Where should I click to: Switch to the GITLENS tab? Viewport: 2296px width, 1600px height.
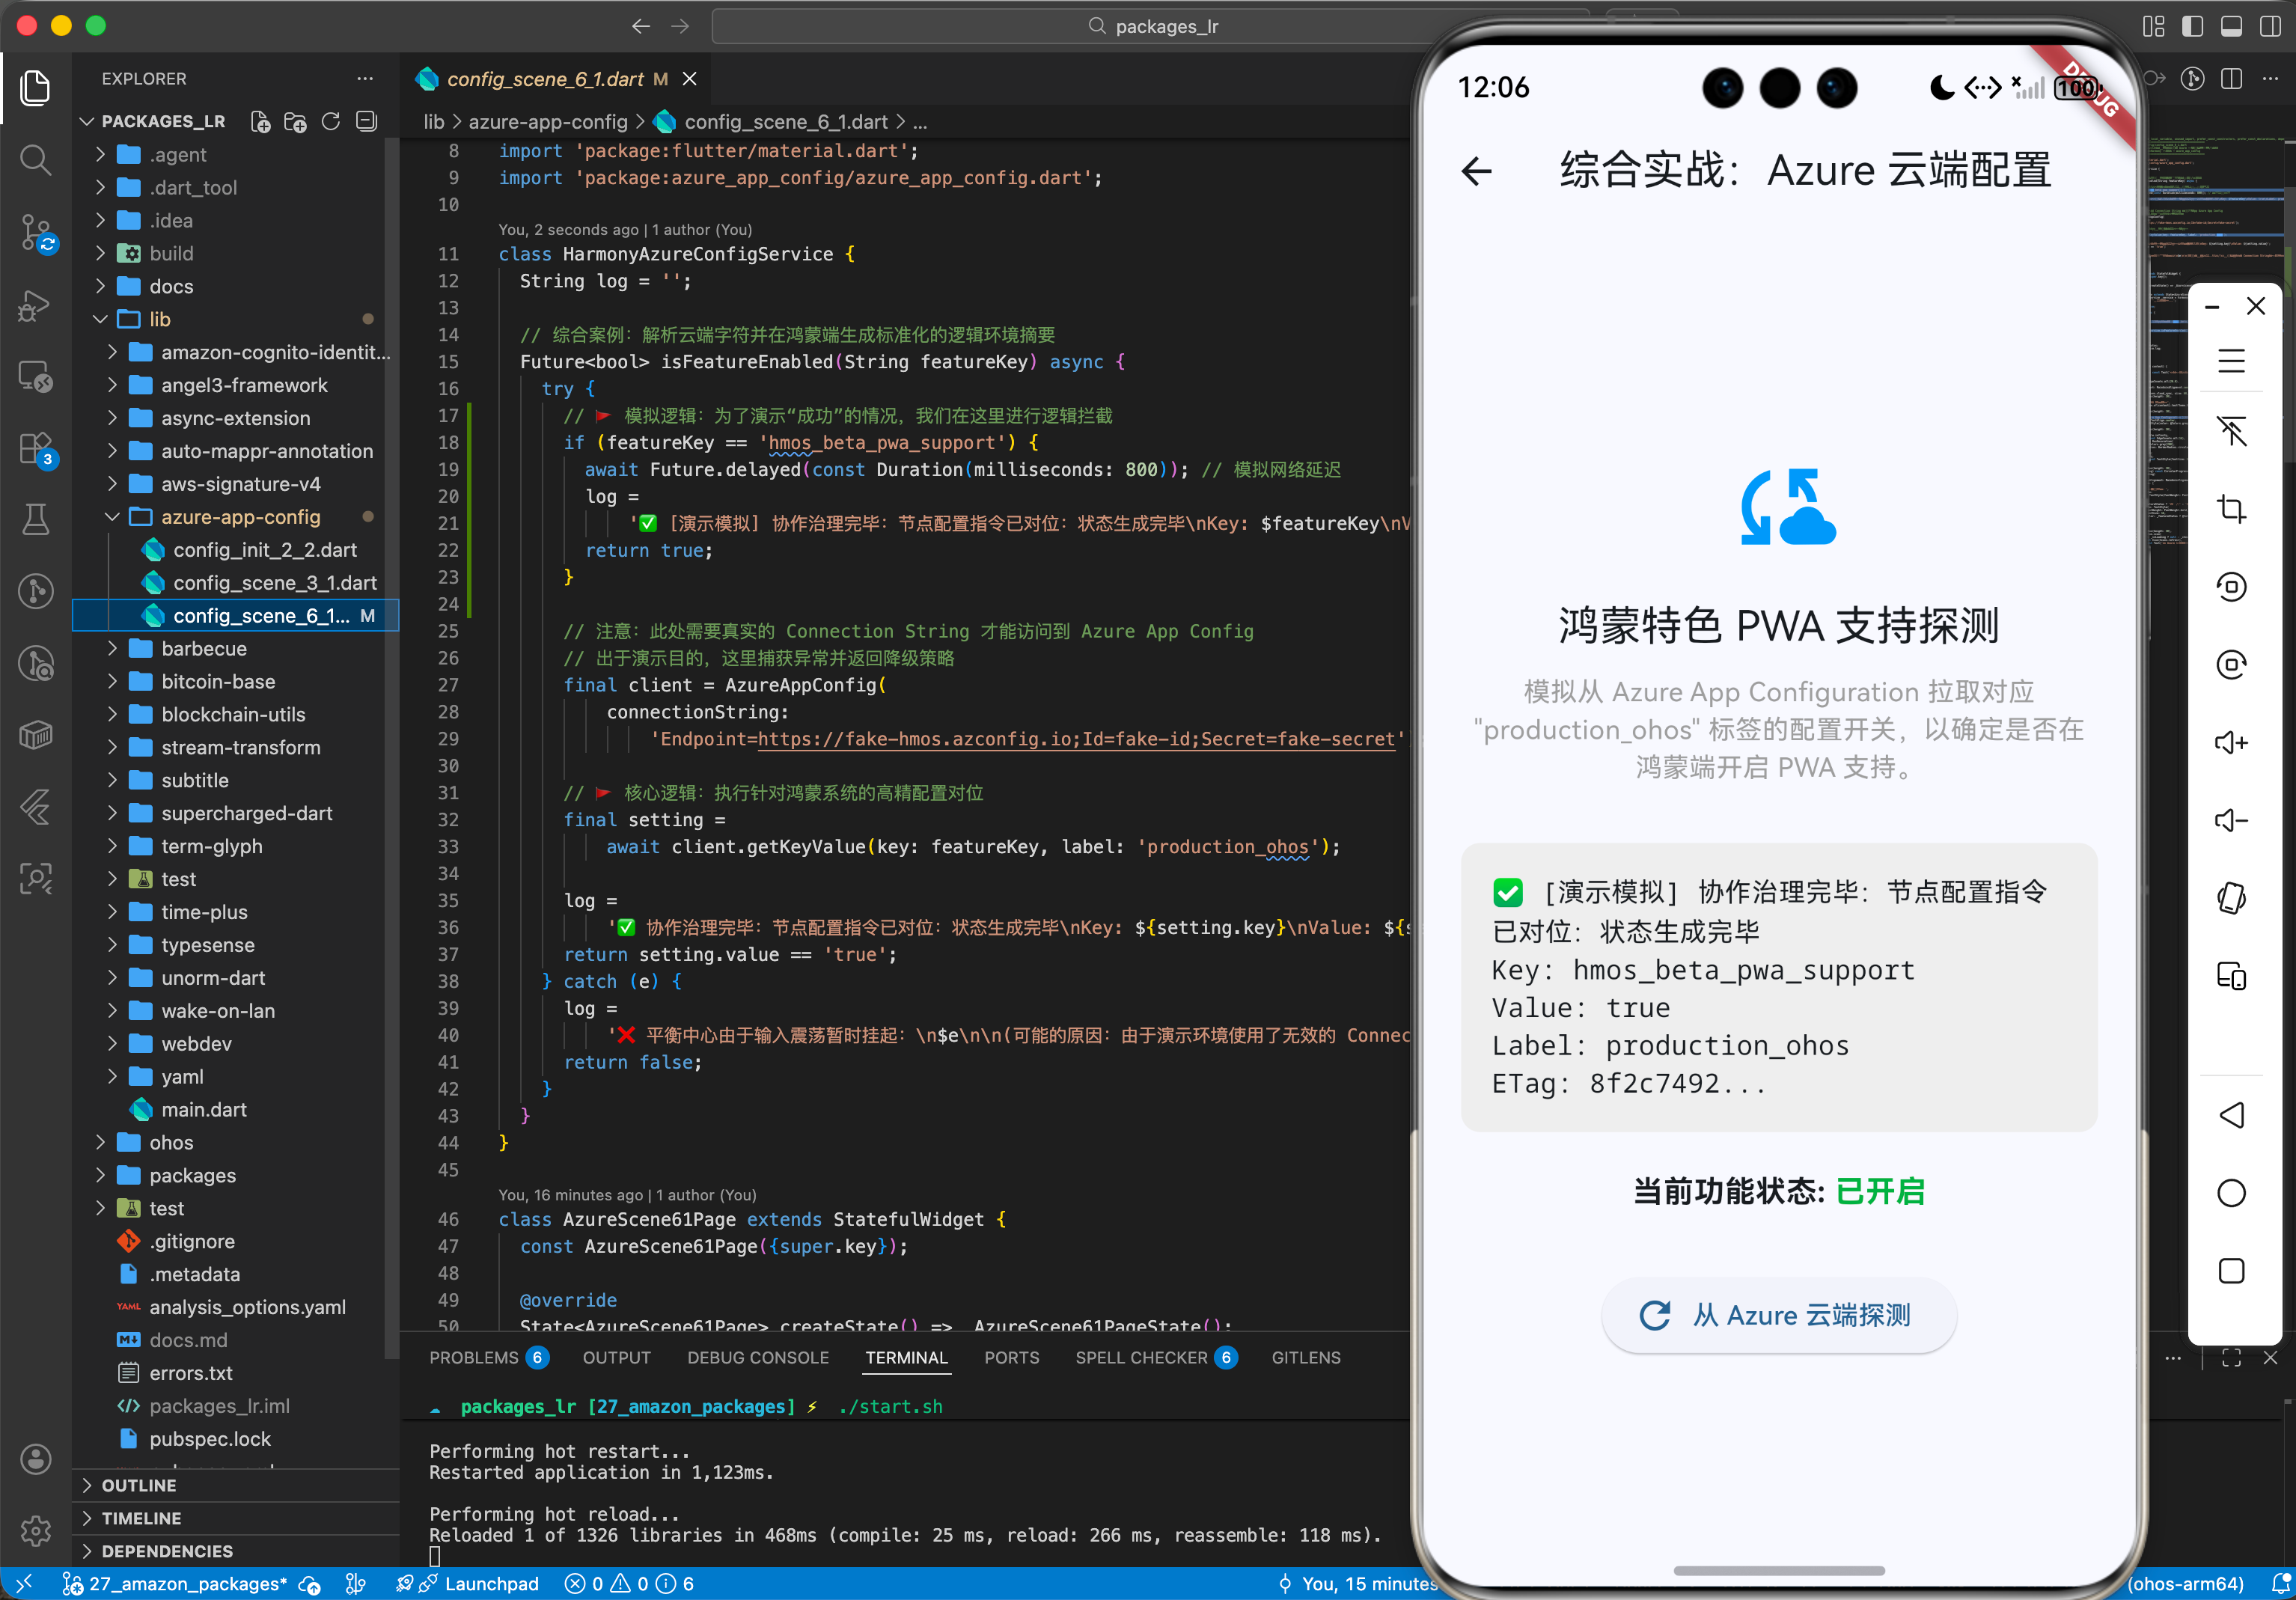pos(1305,1357)
